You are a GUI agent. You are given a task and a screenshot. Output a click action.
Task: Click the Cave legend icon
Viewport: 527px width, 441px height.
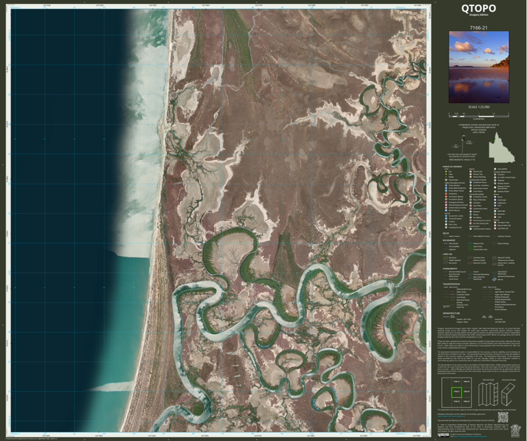(x=495, y=217)
